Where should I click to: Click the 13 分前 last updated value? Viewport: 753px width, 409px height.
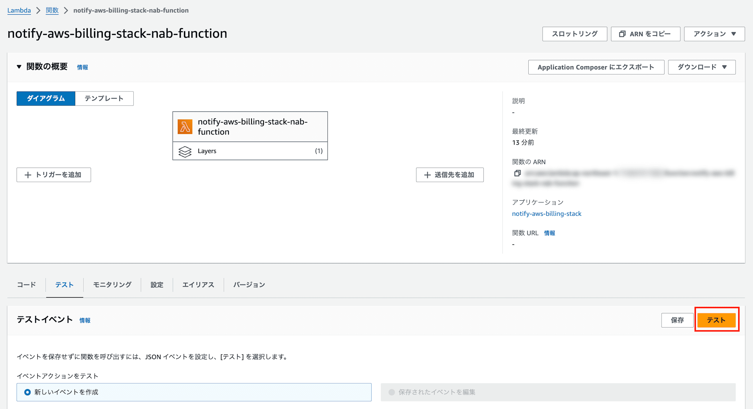[523, 142]
